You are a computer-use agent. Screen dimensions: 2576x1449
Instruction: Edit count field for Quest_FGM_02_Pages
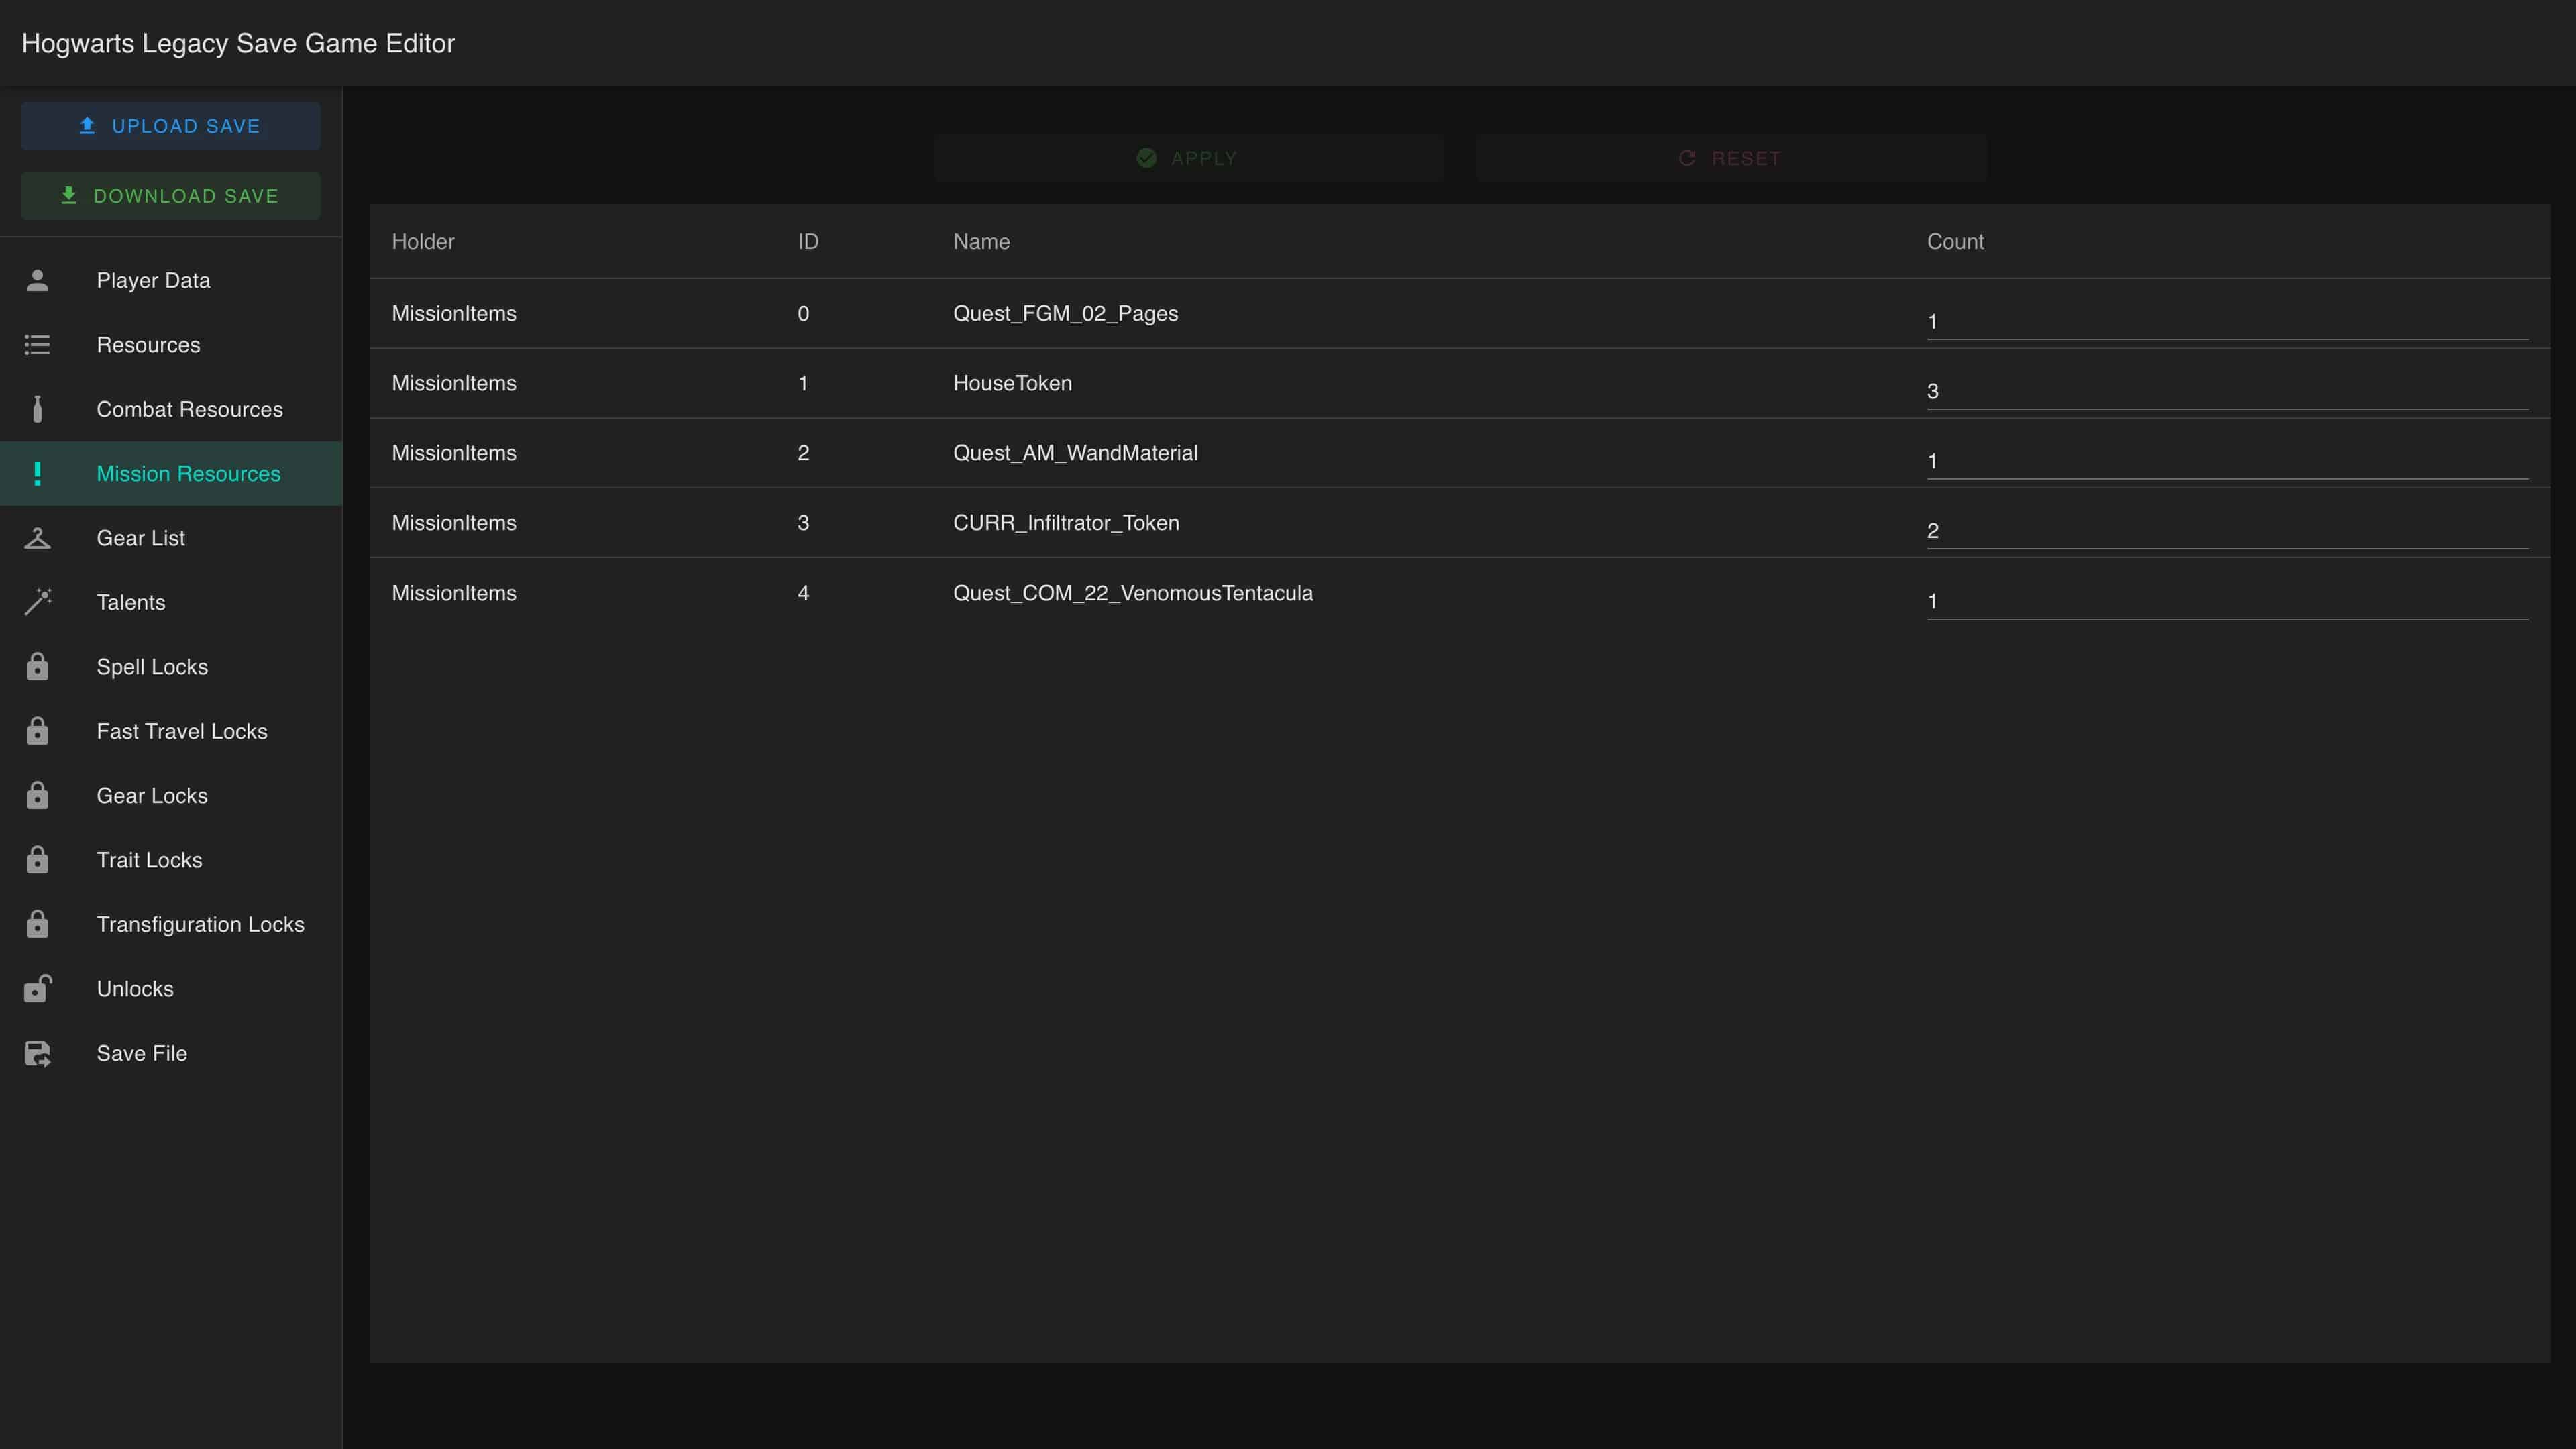click(2227, 321)
